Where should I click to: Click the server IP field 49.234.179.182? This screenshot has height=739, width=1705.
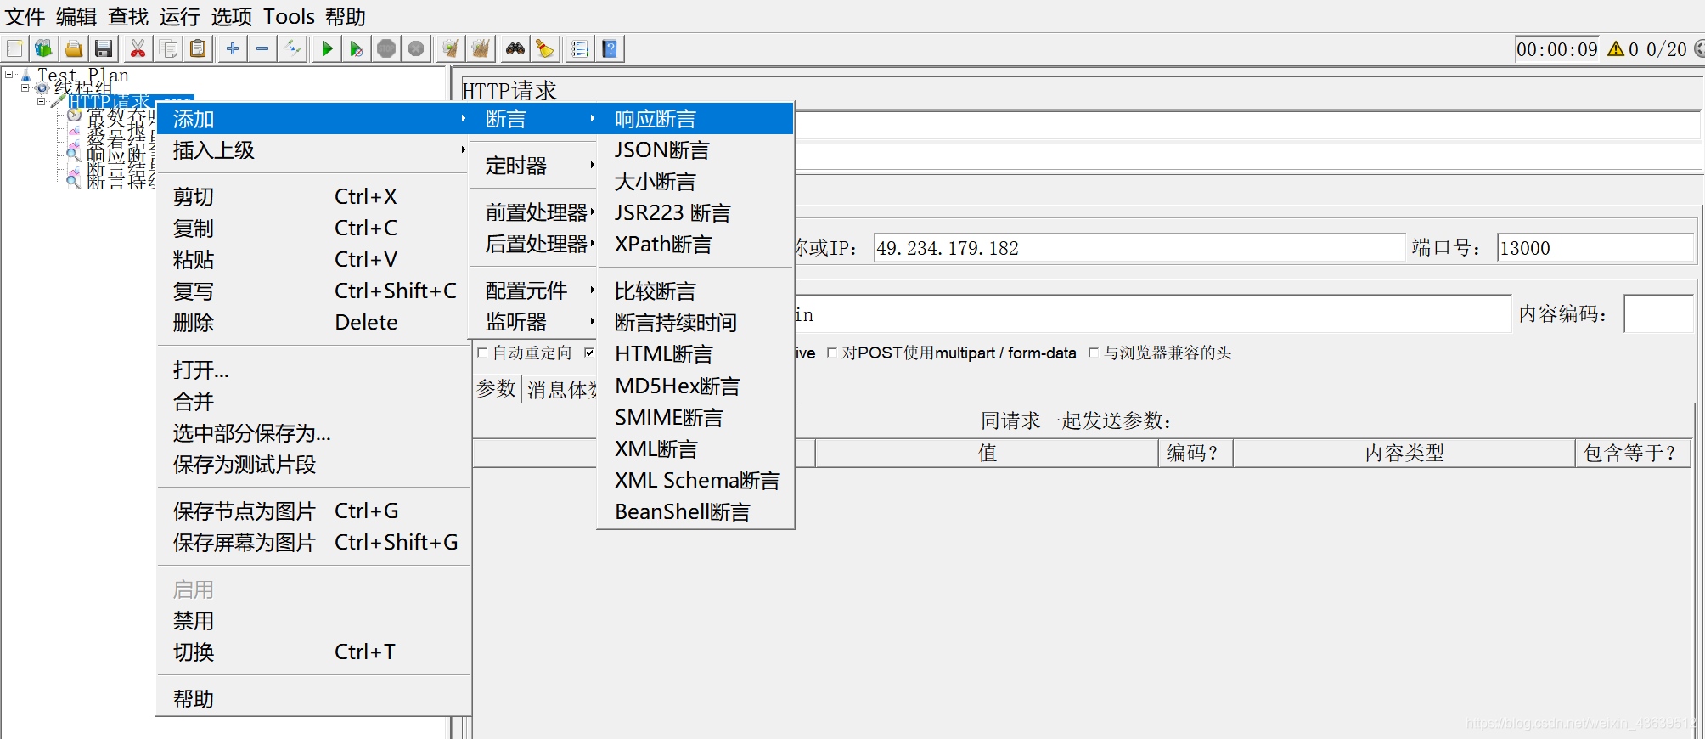pyautogui.click(x=1139, y=248)
